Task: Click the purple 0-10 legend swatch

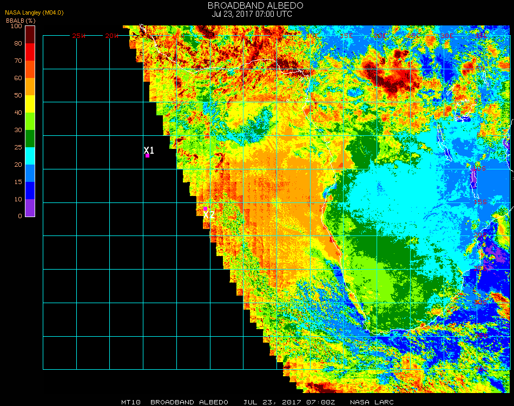Action: pyautogui.click(x=30, y=208)
